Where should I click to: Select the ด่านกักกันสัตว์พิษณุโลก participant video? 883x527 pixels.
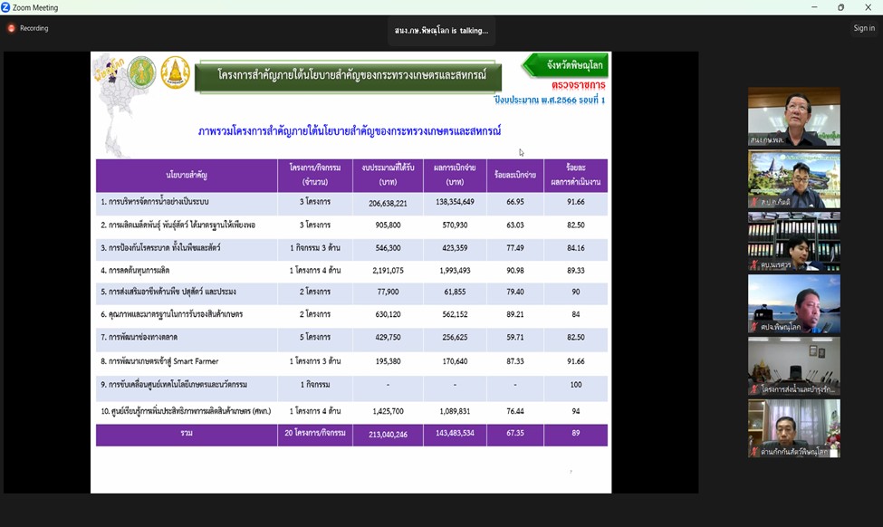pos(794,428)
